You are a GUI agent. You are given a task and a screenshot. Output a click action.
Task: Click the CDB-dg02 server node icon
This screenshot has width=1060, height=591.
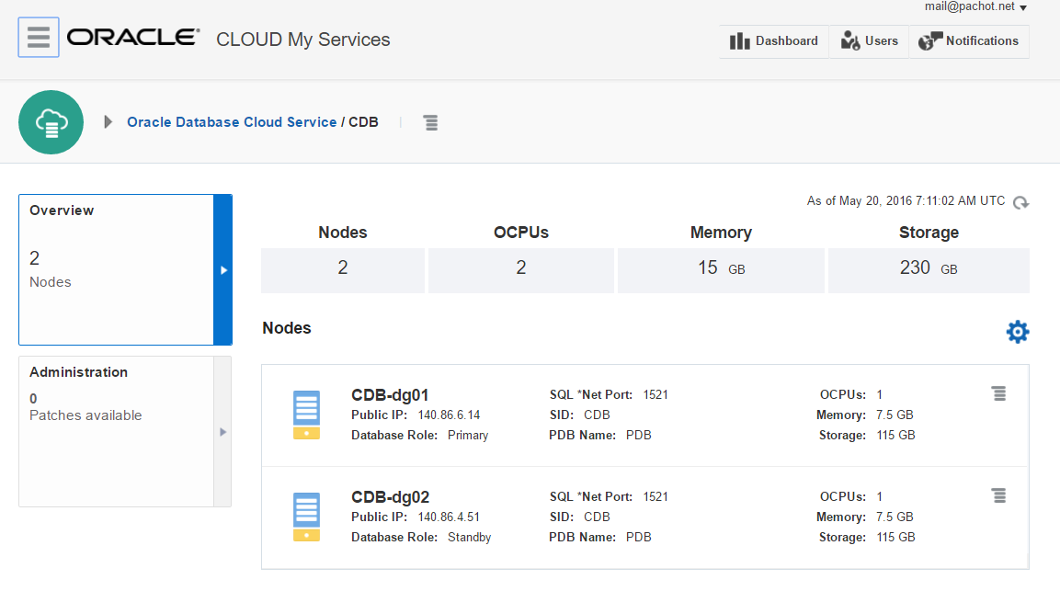(306, 517)
